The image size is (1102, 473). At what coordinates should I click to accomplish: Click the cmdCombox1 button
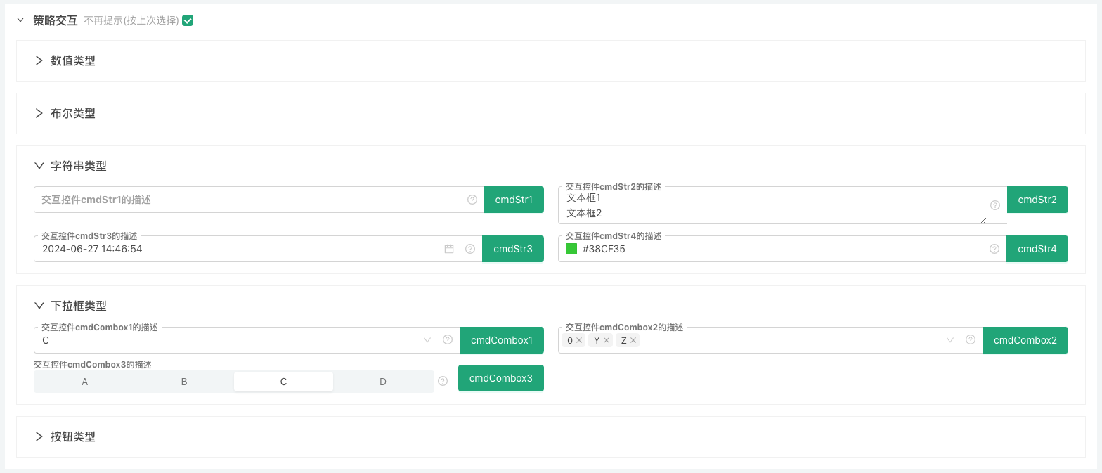(502, 340)
